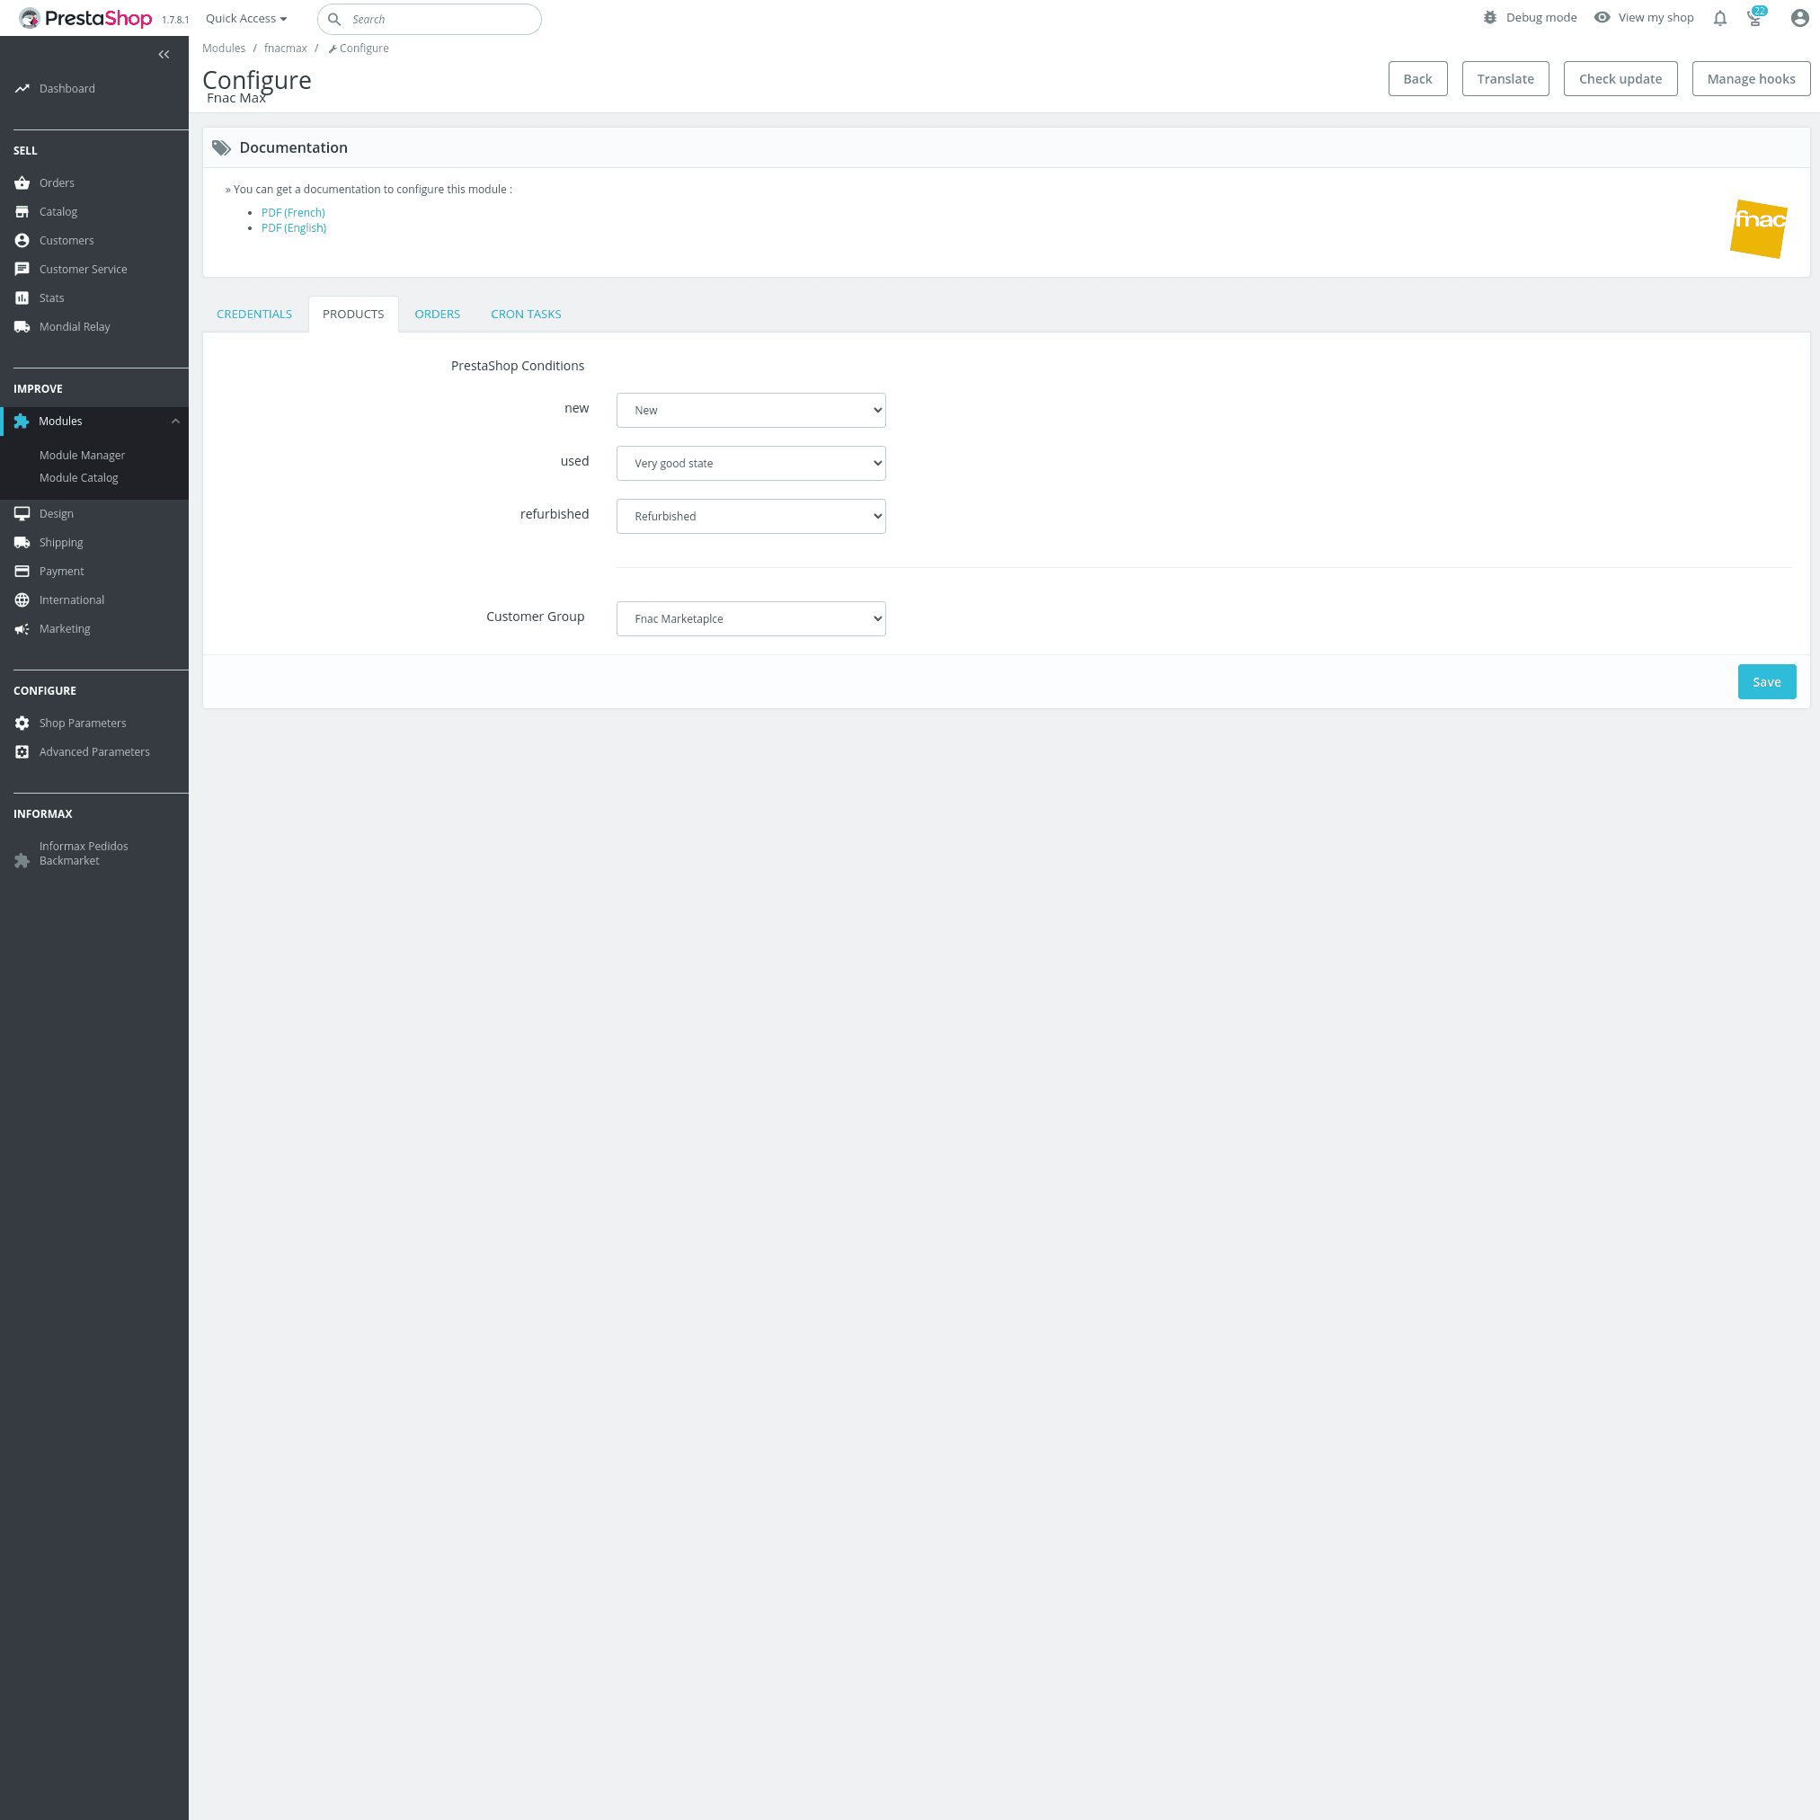1820x1820 pixels.
Task: Click the Fnac logo image
Action: [1758, 228]
